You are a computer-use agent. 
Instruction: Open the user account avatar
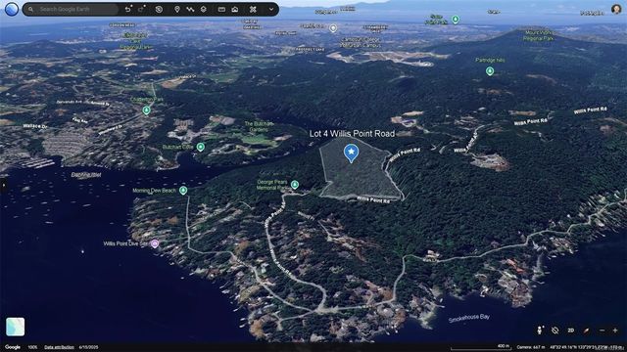[616, 9]
